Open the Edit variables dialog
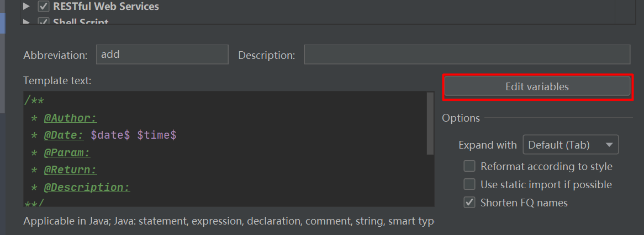This screenshot has width=644, height=235. 537,87
